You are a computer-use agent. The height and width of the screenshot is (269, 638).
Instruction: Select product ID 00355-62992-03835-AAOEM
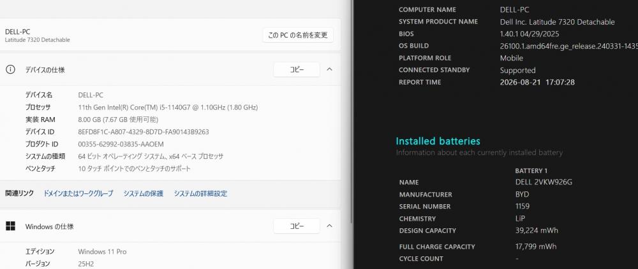[121, 144]
